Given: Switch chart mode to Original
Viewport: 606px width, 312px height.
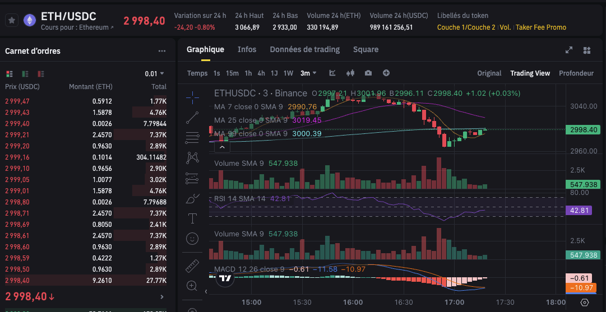Looking at the screenshot, I should pyautogui.click(x=489, y=73).
